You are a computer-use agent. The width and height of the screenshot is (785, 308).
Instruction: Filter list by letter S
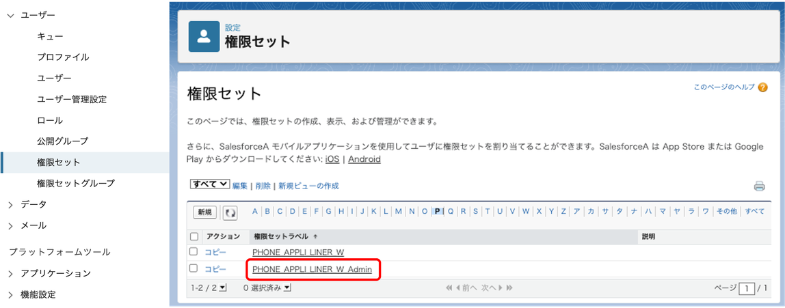pyautogui.click(x=476, y=212)
